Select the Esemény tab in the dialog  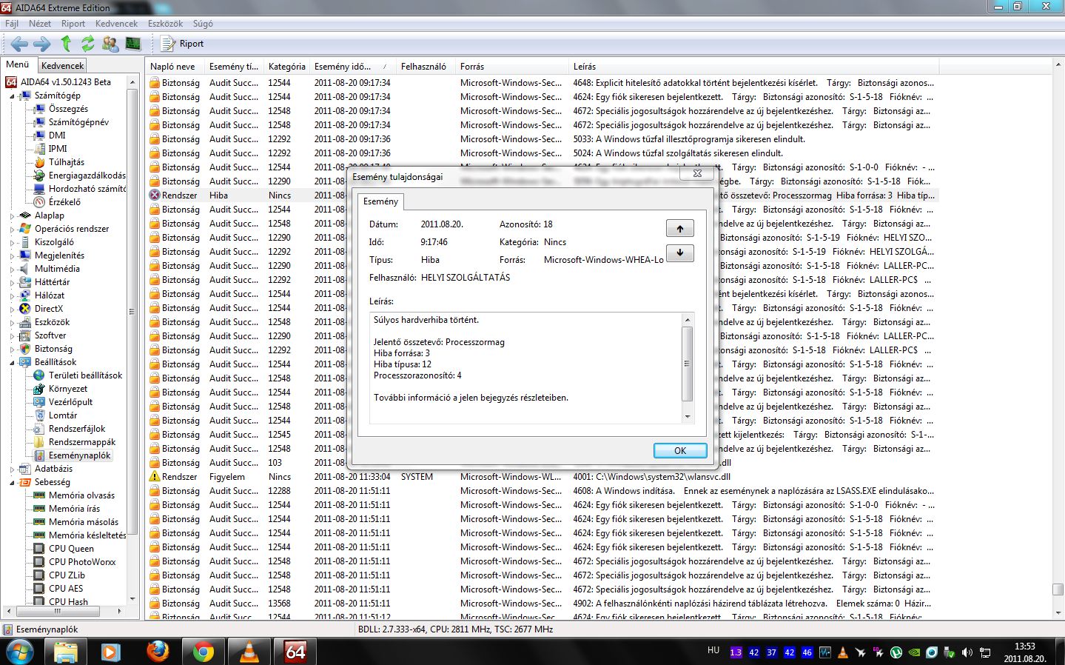[x=380, y=201]
